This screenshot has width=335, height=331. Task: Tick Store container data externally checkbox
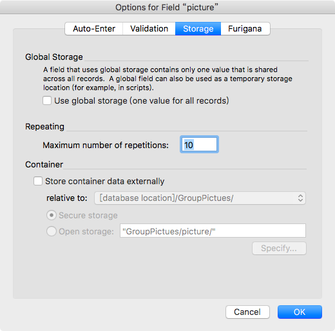pos(38,181)
